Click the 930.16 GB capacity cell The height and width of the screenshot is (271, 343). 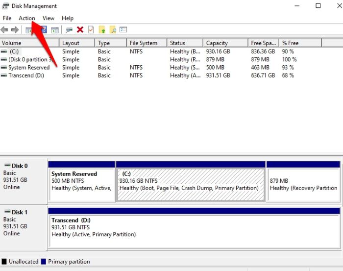tap(218, 51)
